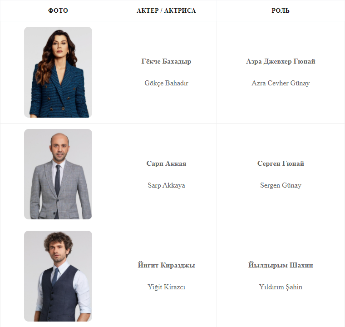Open the Гёкче Бахадыр name link
345x327 pixels.
(166, 61)
